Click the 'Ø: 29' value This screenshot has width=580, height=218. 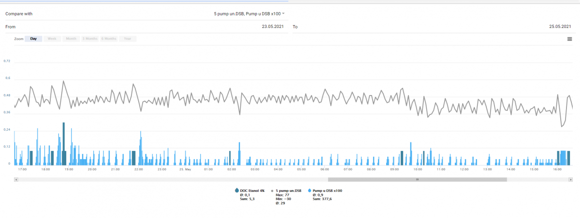(x=280, y=203)
